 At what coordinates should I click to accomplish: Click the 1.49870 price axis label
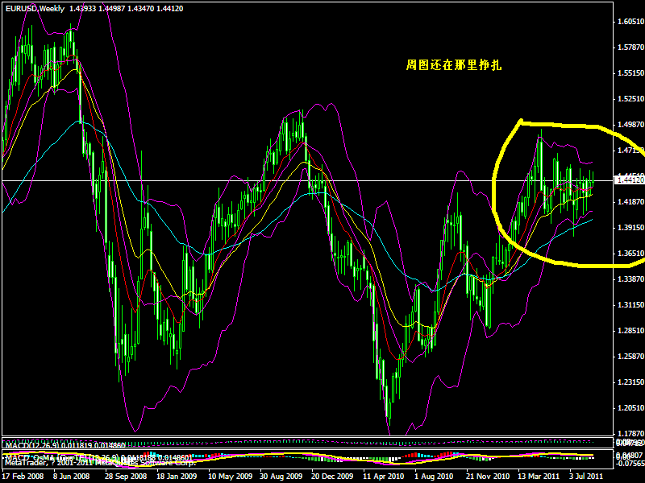(630, 125)
